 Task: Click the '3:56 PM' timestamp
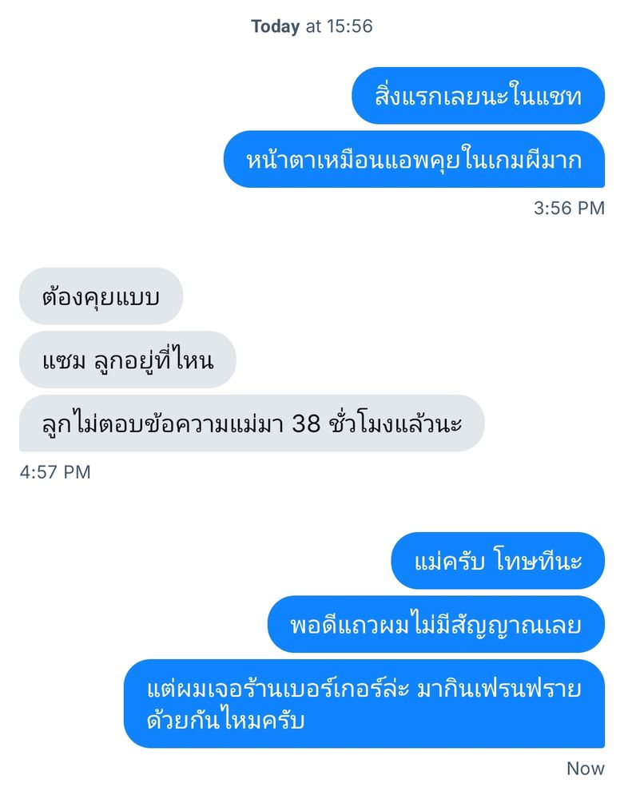[569, 208]
